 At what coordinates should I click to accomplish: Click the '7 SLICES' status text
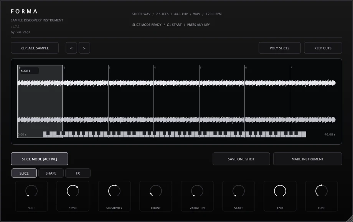(162, 14)
